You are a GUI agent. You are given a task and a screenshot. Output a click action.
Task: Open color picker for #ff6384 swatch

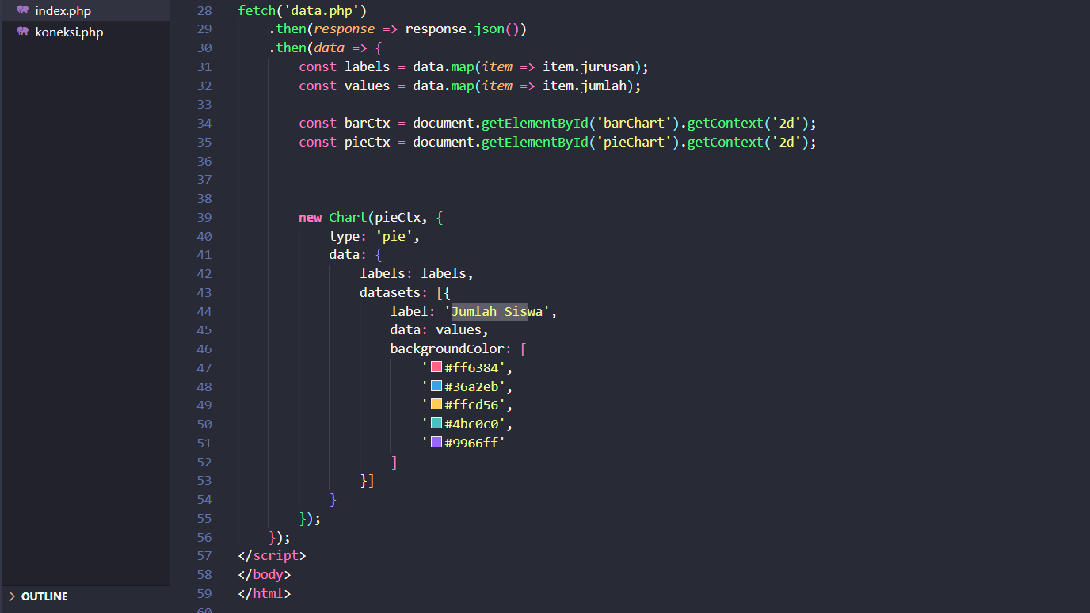436,367
